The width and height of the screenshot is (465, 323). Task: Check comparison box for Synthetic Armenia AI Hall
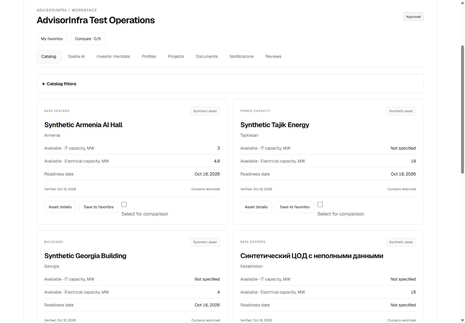coord(124,205)
